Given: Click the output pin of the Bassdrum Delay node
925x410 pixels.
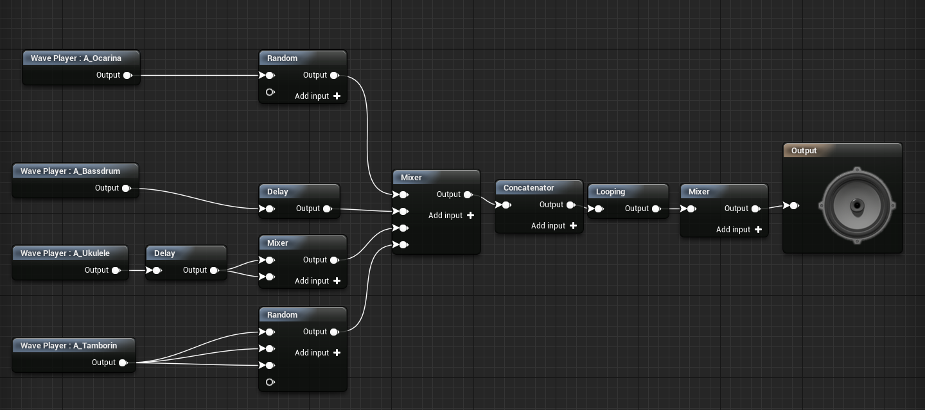Looking at the screenshot, I should [x=327, y=209].
